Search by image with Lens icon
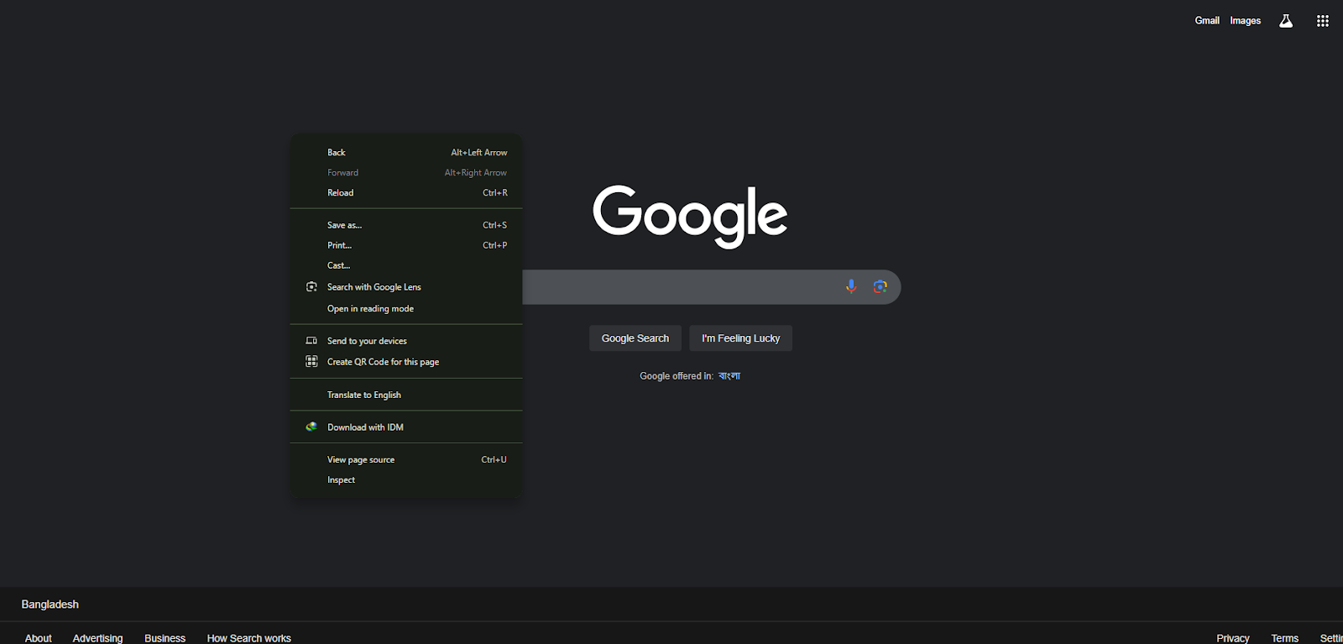Viewport: 1343px width, 644px height. click(x=880, y=286)
